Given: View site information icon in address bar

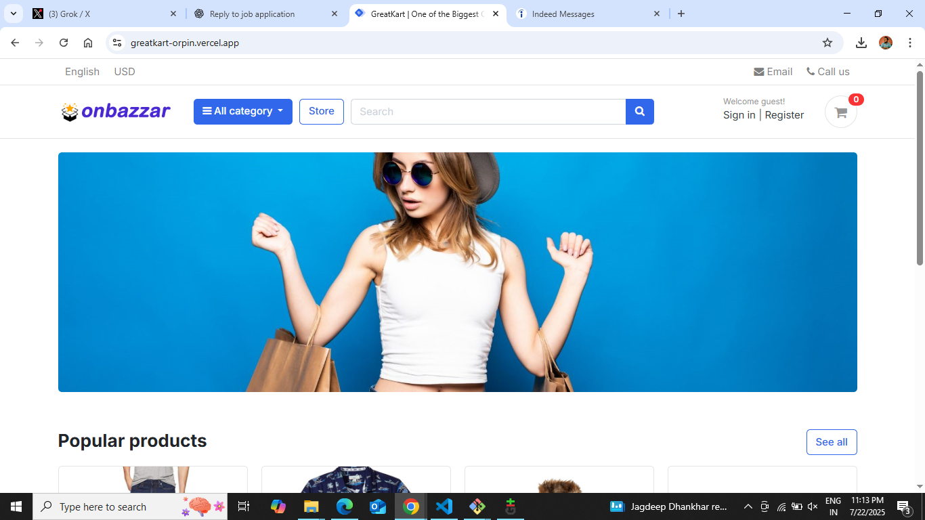Looking at the screenshot, I should 117,43.
